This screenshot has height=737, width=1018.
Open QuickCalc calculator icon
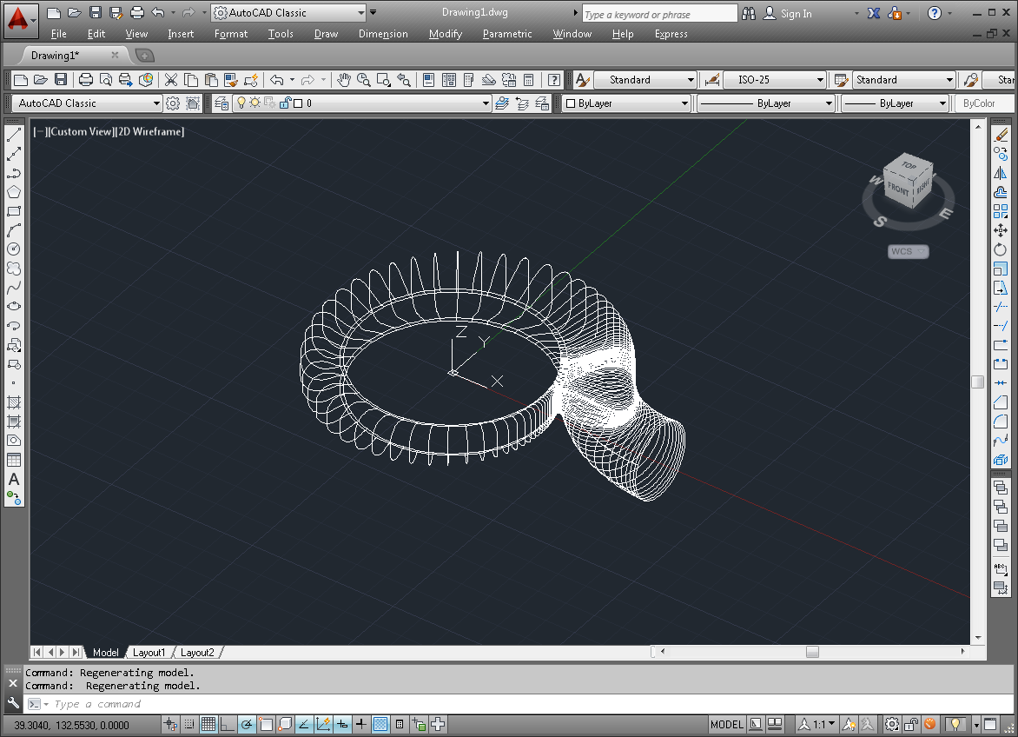coord(528,80)
